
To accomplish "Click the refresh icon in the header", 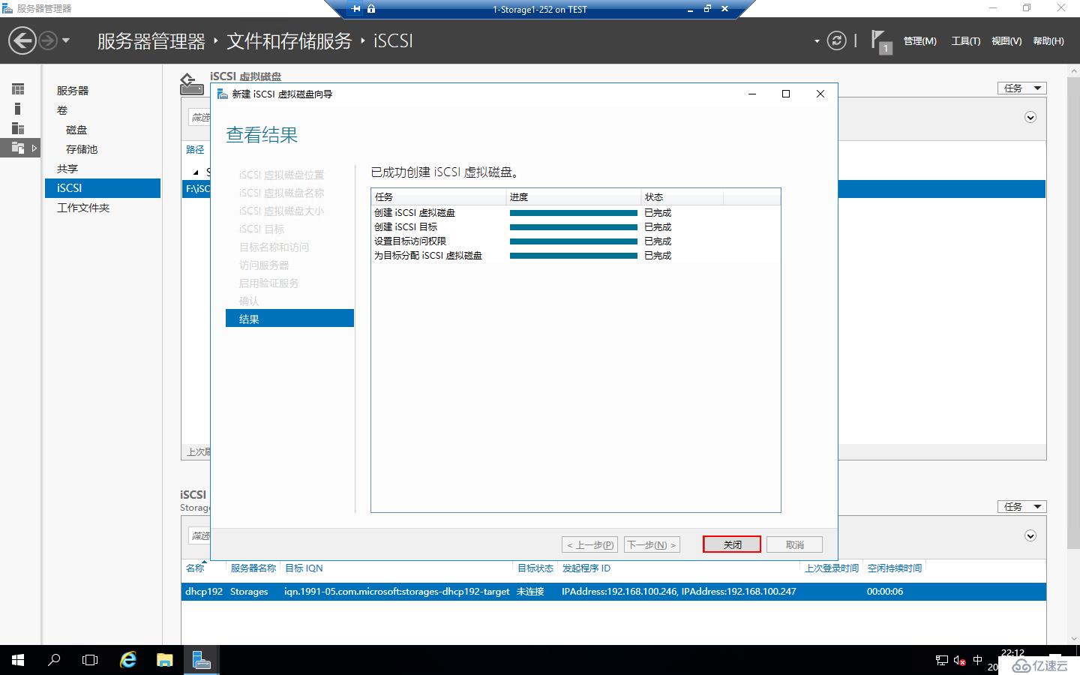I will point(836,40).
